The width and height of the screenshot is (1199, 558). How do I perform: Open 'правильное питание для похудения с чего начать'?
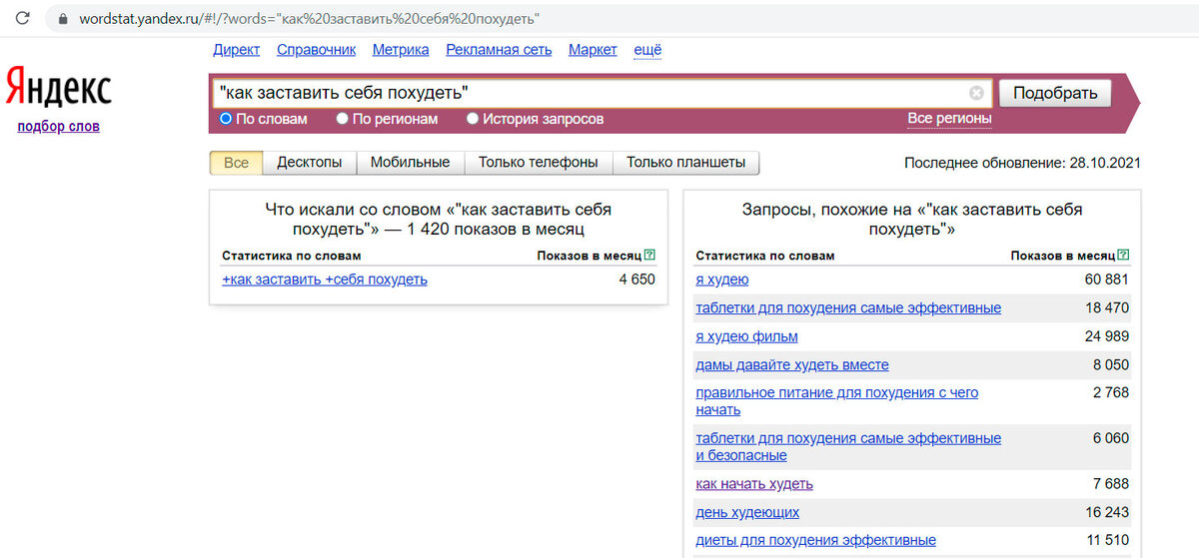[x=837, y=401]
